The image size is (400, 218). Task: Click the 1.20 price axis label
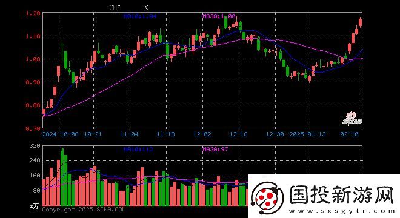click(33, 13)
